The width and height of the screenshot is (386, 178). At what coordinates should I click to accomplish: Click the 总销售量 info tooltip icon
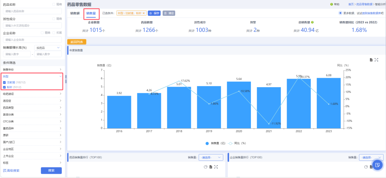[312, 22]
